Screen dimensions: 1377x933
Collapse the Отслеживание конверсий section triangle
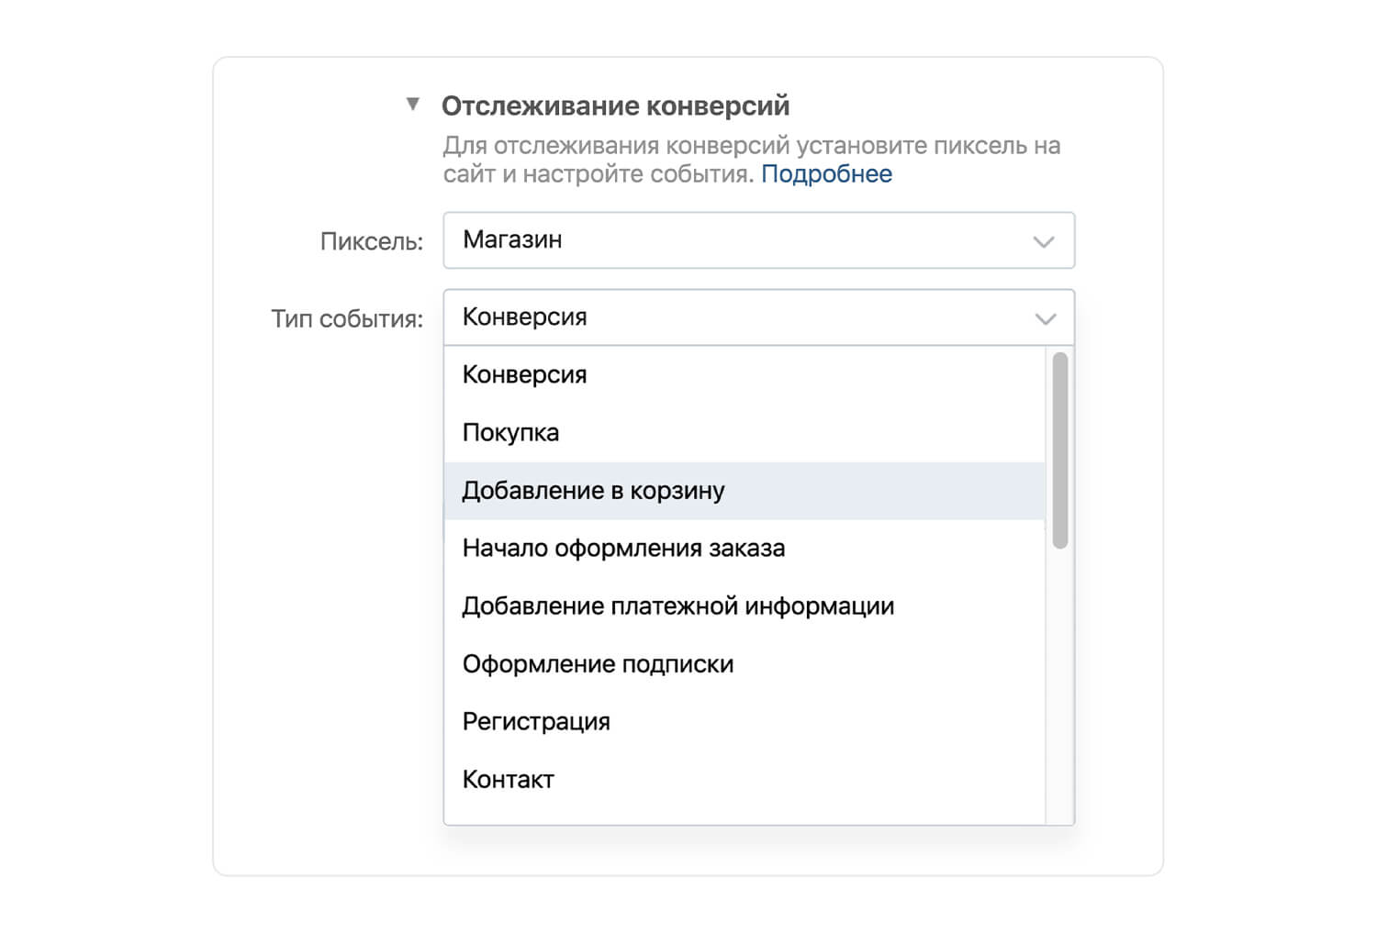pos(413,105)
